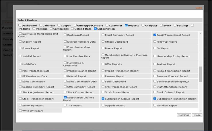Image resolution: width=212 pixels, height=131 pixels.
Task: Check Stock Adjustment Report option
Action: [x=20, y=92]
